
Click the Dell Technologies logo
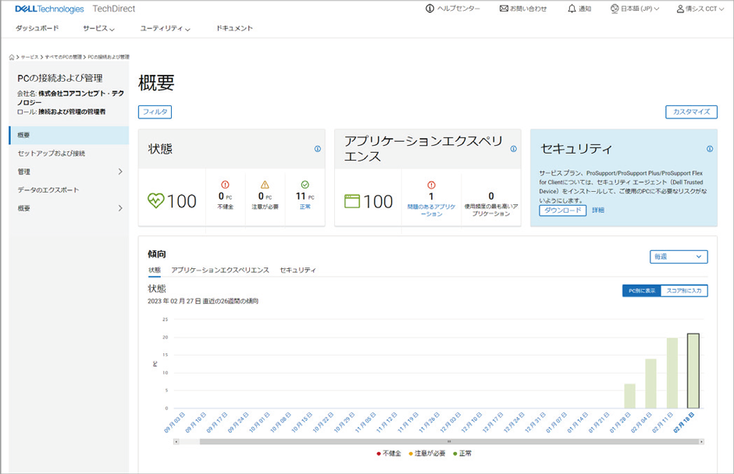click(49, 9)
